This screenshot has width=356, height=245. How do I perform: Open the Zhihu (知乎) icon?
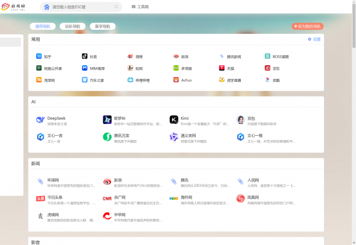[39, 56]
